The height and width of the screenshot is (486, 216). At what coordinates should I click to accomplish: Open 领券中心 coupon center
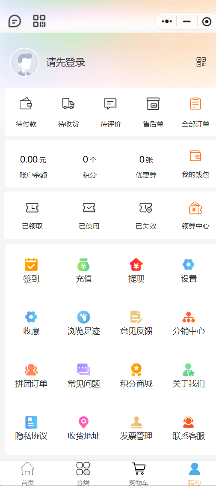pyautogui.click(x=195, y=216)
